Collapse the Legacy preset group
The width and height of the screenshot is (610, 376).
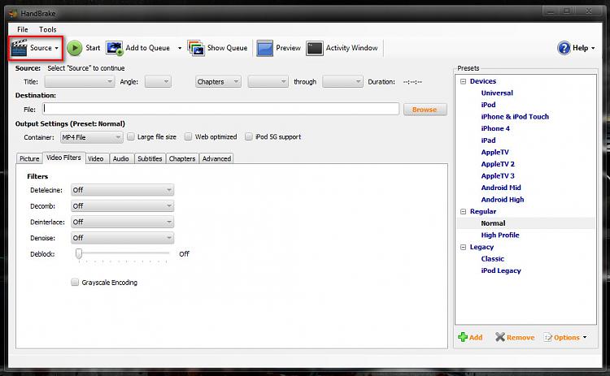(x=463, y=247)
